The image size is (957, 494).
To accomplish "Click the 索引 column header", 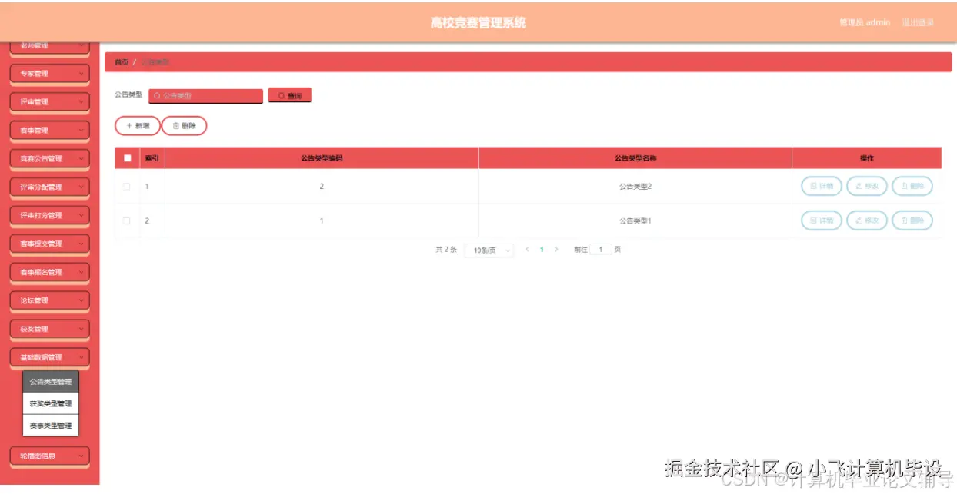I will click(152, 158).
